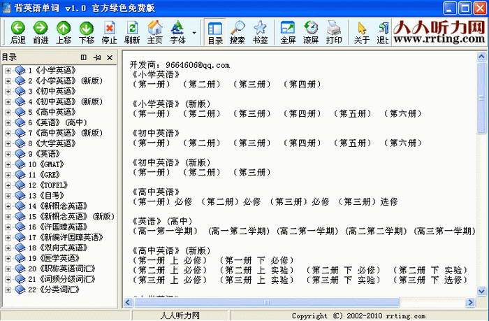Select tree item 7《高中英语》(新版)
The width and height of the screenshot is (489, 321).
(x=66, y=133)
